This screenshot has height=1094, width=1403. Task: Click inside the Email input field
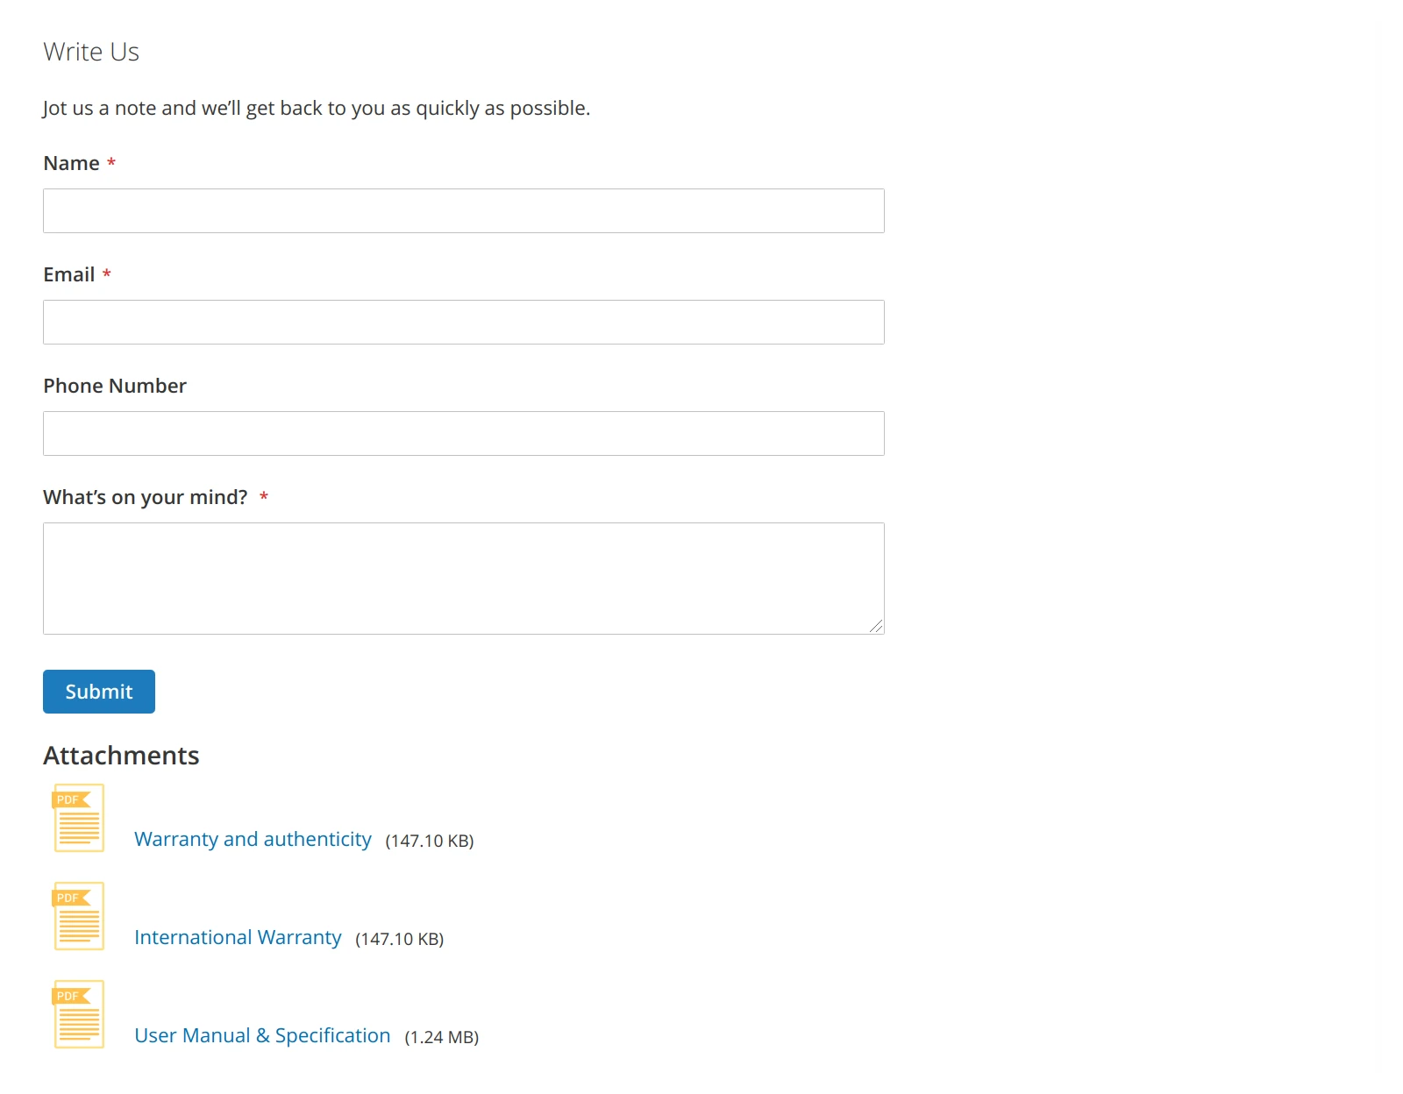(x=463, y=322)
